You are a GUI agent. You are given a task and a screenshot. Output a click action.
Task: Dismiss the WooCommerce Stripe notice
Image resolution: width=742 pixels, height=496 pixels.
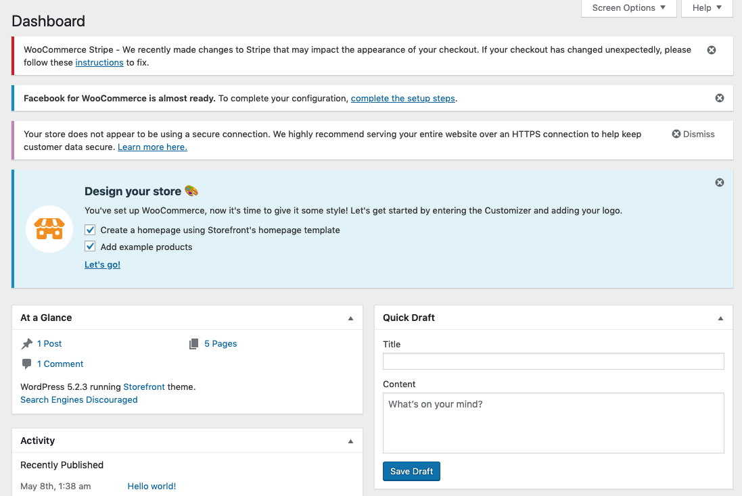pyautogui.click(x=712, y=50)
